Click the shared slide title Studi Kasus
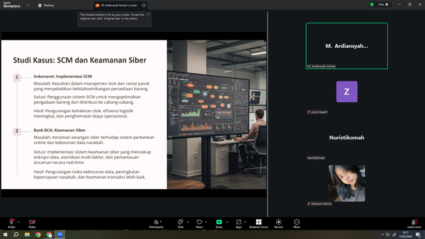This screenshot has width=425, height=239. pyautogui.click(x=80, y=60)
